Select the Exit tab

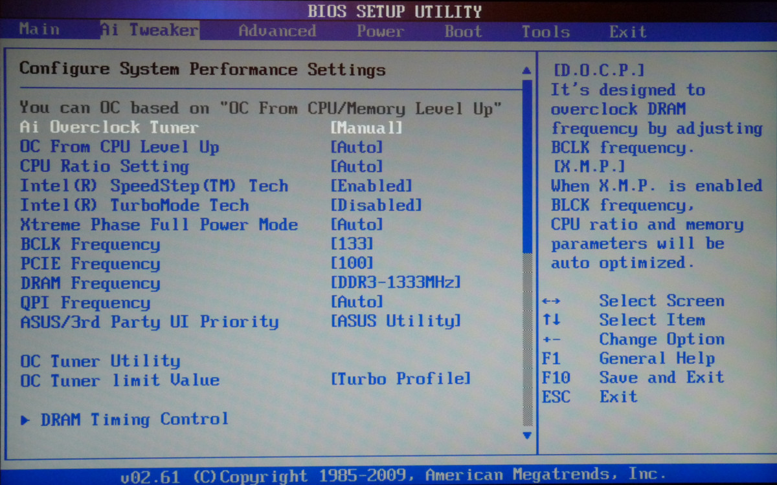point(627,32)
